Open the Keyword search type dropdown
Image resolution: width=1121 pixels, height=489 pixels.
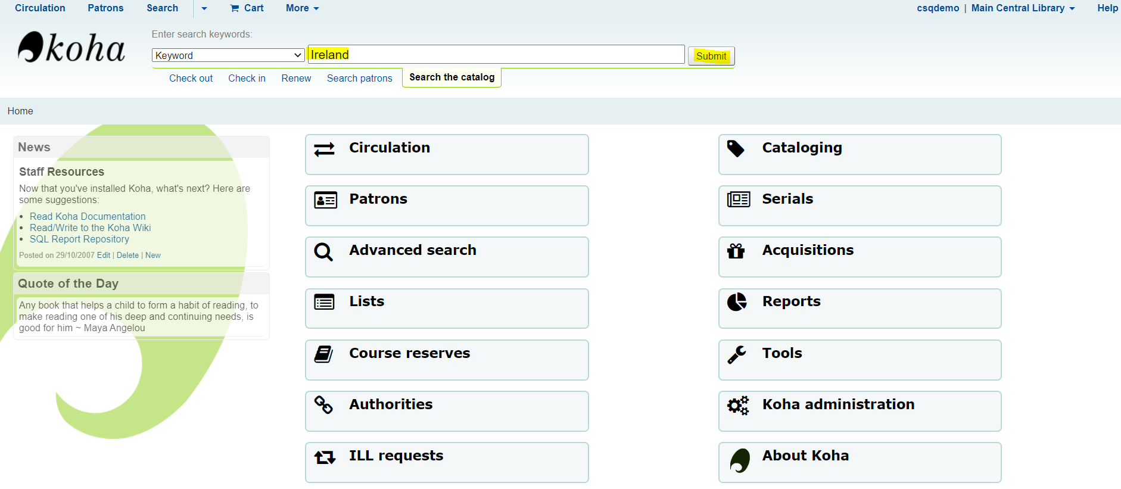[228, 55]
